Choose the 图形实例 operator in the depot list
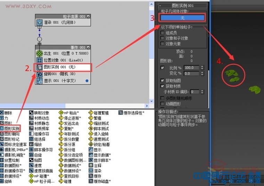Image resolution: width=264 pixels, height=186 pixels. click(10, 129)
